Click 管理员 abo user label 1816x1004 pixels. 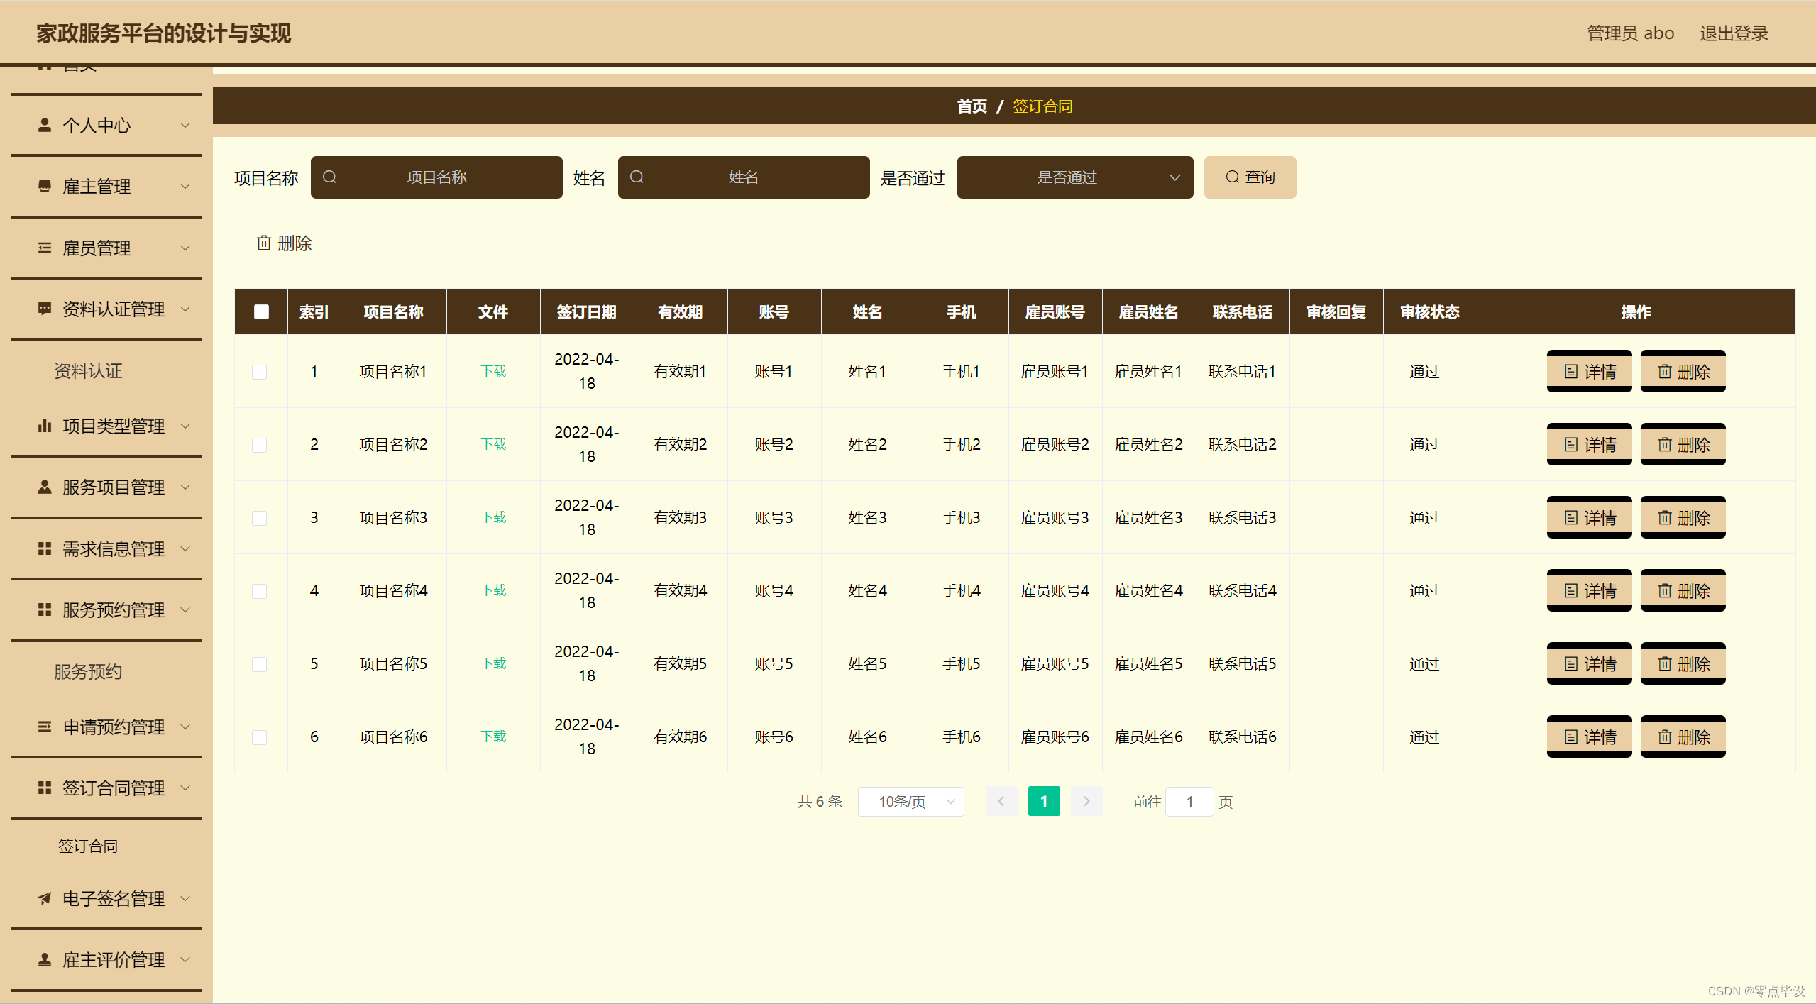(x=1630, y=33)
